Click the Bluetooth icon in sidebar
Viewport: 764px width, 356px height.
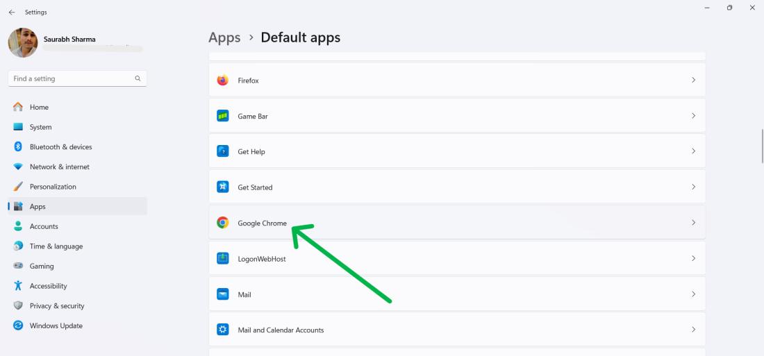(18, 146)
